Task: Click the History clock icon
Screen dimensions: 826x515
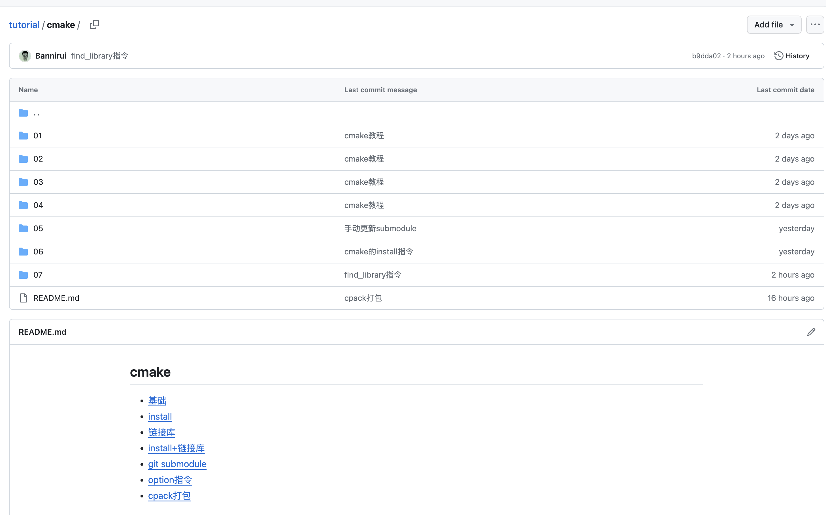Action: tap(779, 56)
